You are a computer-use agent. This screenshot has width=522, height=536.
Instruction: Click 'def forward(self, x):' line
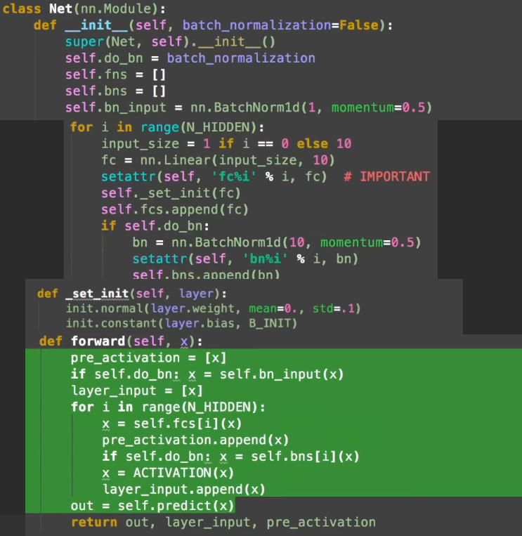tap(121, 341)
